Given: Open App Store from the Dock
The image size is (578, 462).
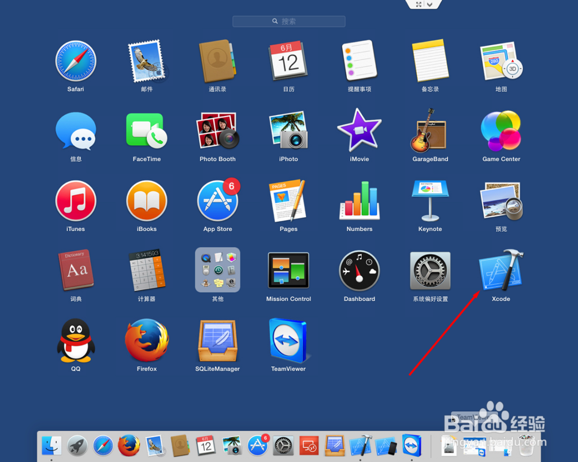Looking at the screenshot, I should (258, 445).
